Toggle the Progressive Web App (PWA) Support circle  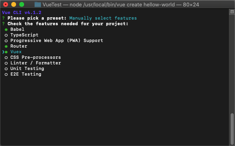click(6, 41)
